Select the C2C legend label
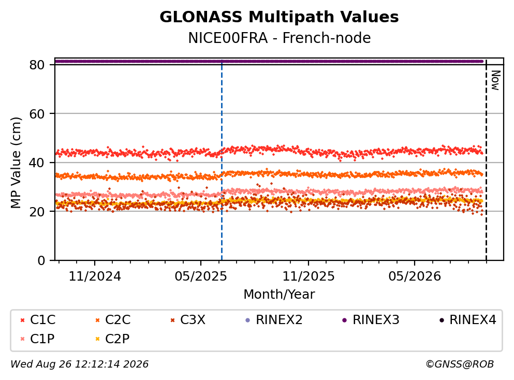Screen dimensions: 514x380 118,320
